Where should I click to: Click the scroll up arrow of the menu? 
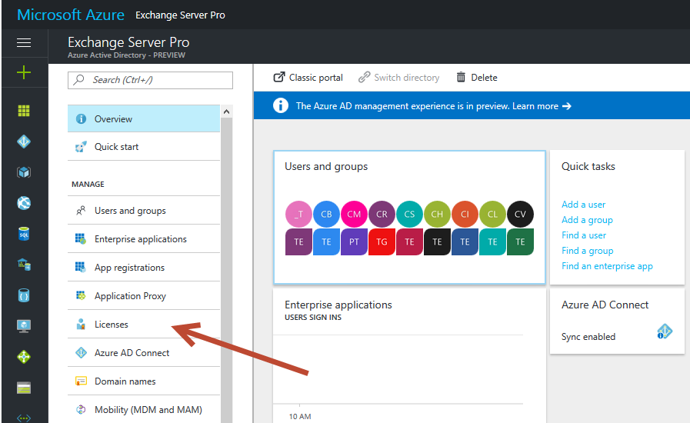coord(227,112)
